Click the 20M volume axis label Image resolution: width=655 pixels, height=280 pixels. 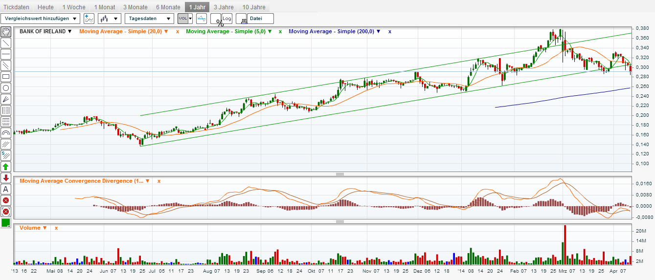pos(640,231)
